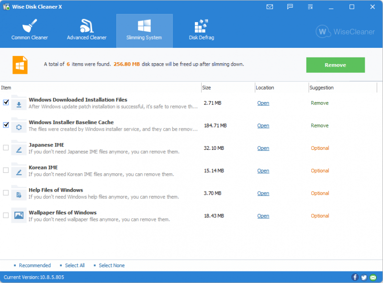383x283 pixels.
Task: Click the Twitter icon in status bar
Action: tap(364, 277)
